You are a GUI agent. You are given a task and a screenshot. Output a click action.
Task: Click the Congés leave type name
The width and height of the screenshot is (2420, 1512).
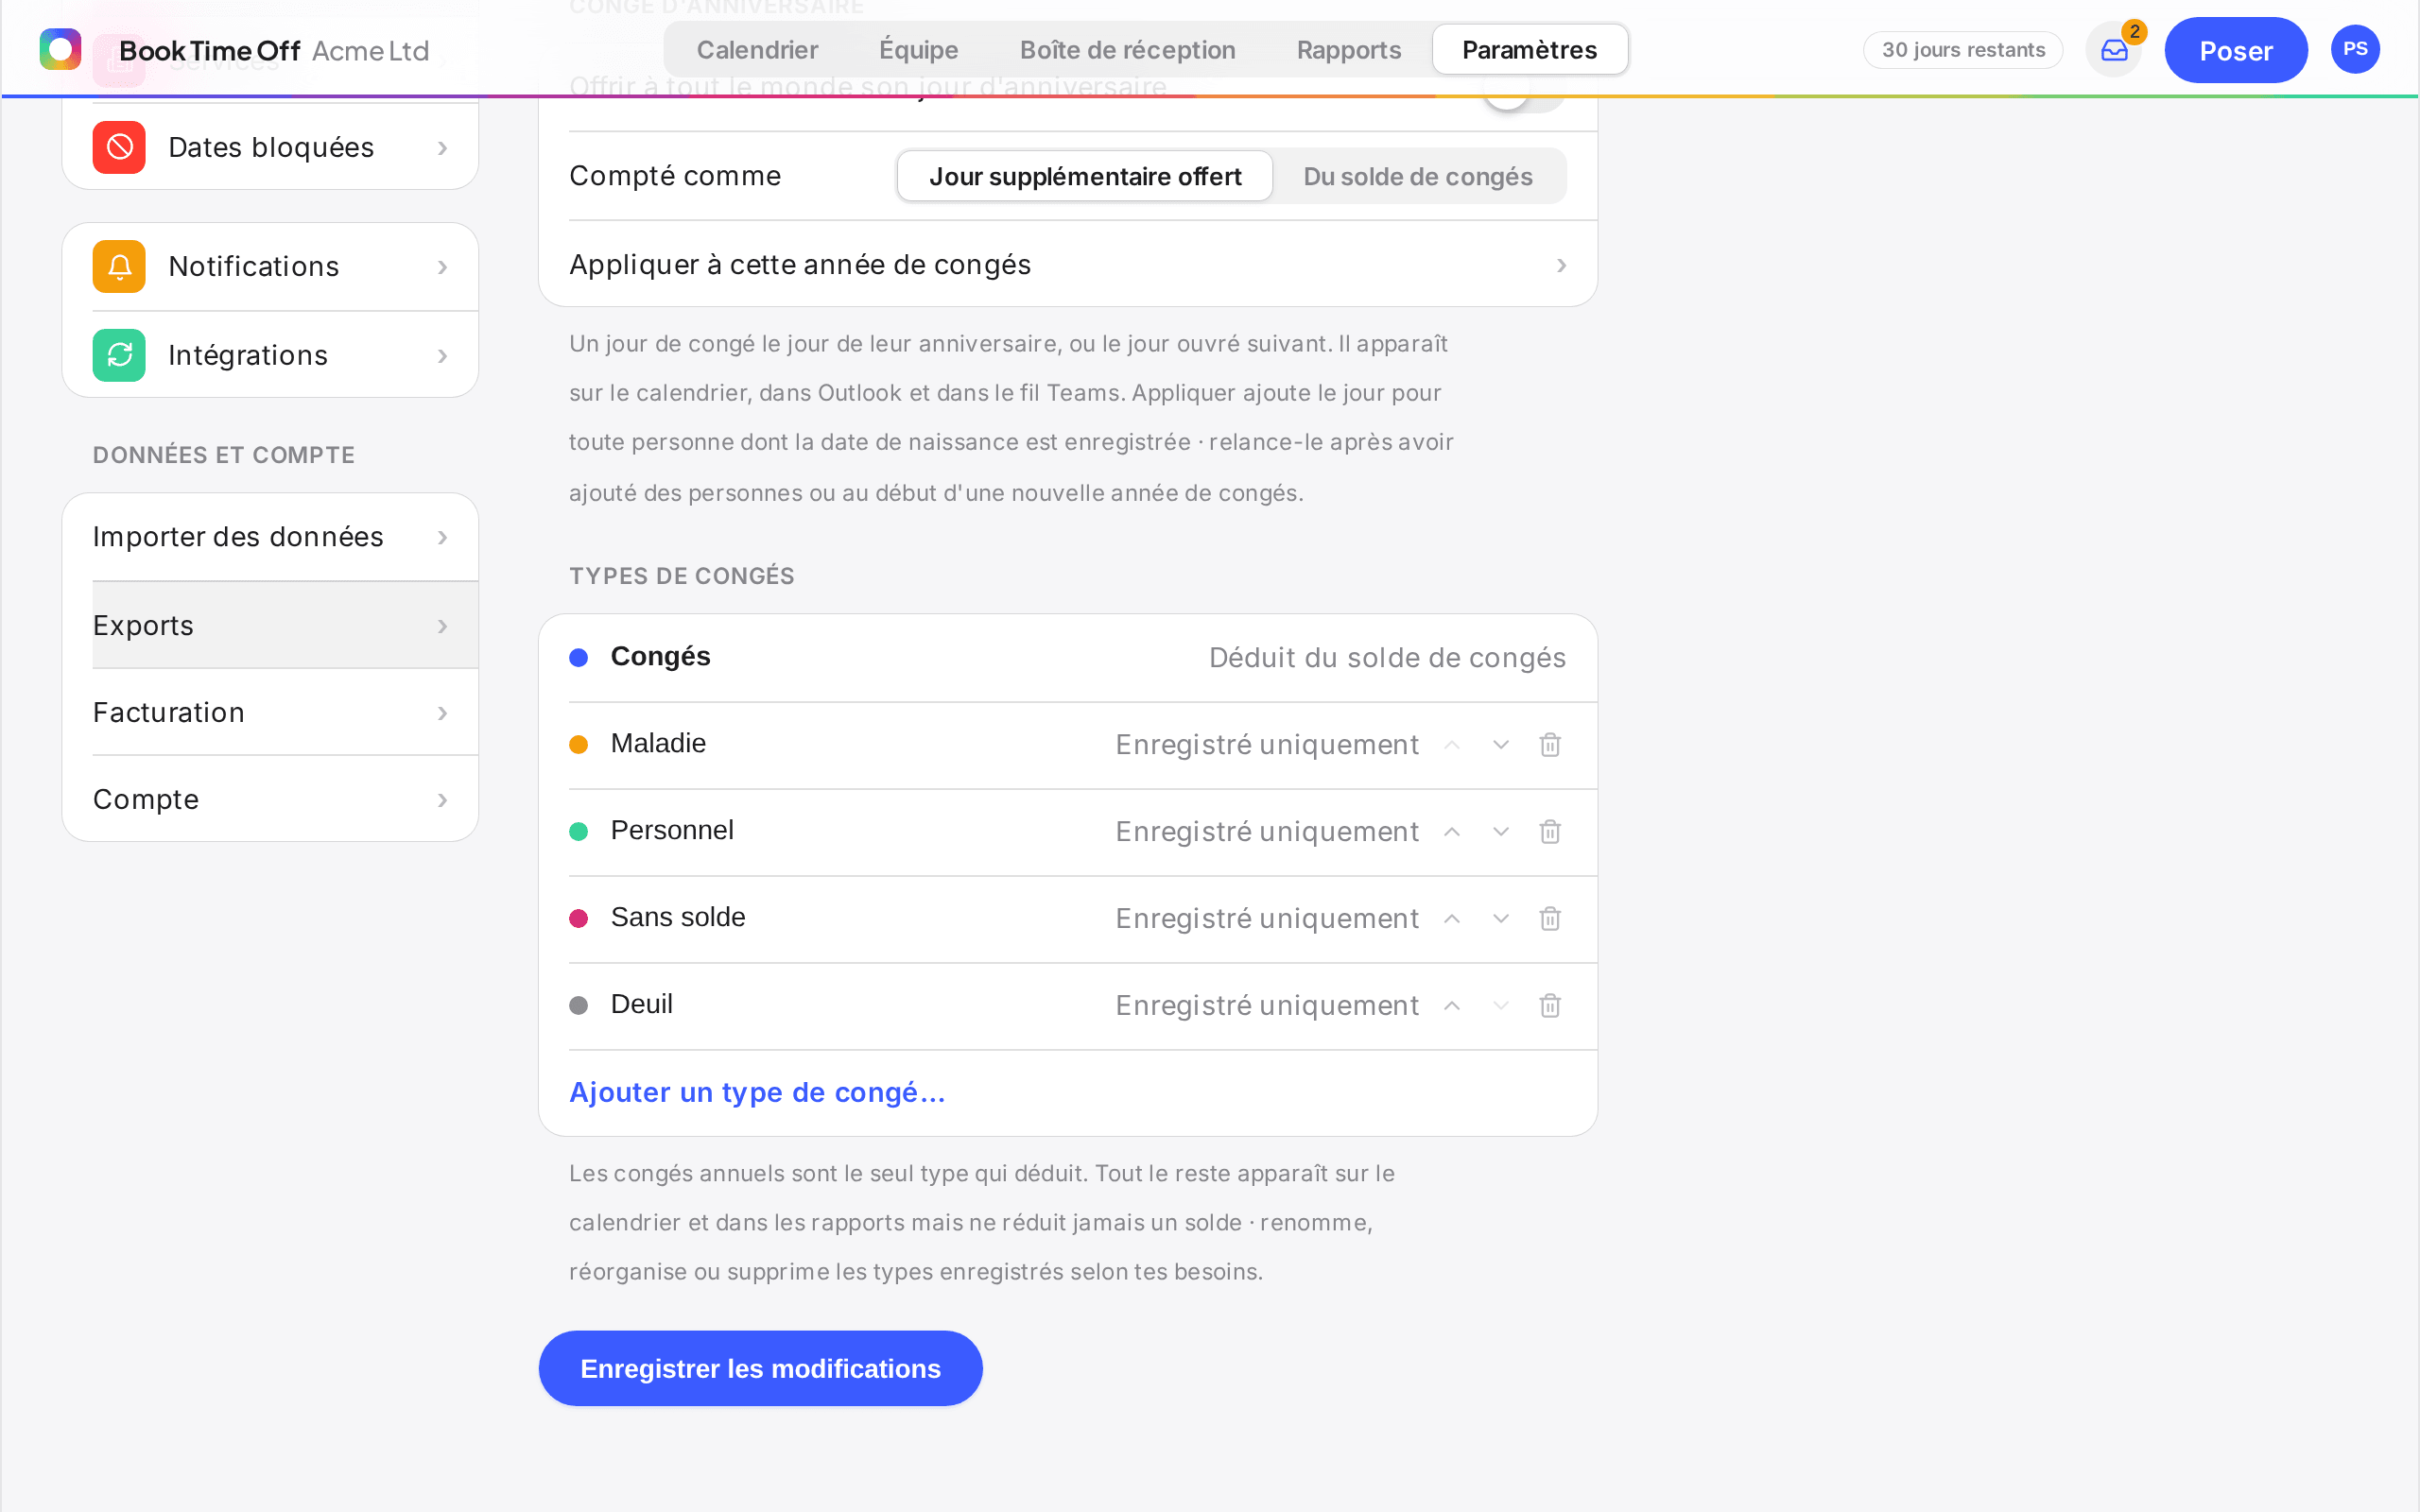tap(660, 656)
